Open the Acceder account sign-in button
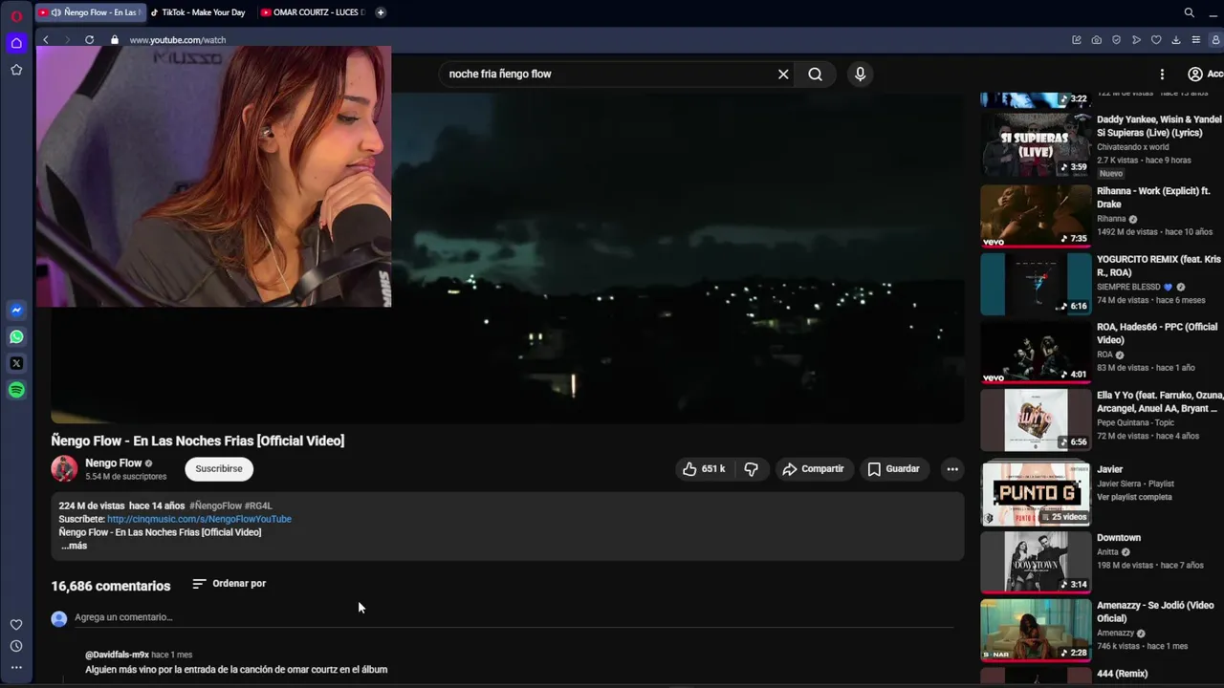 tap(1205, 74)
